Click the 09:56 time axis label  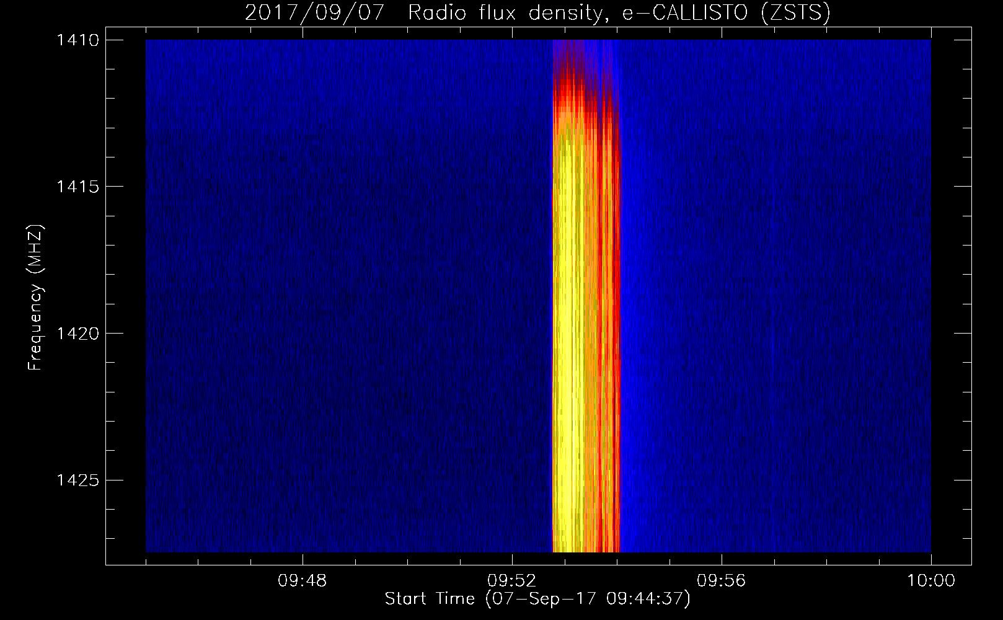point(722,581)
